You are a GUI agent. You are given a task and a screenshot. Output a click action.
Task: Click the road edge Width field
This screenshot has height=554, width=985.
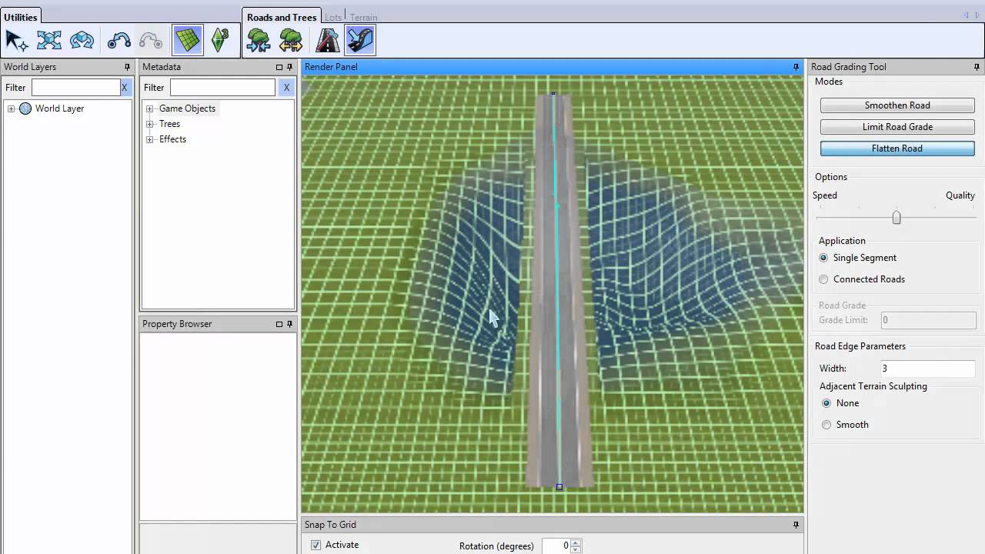point(928,369)
